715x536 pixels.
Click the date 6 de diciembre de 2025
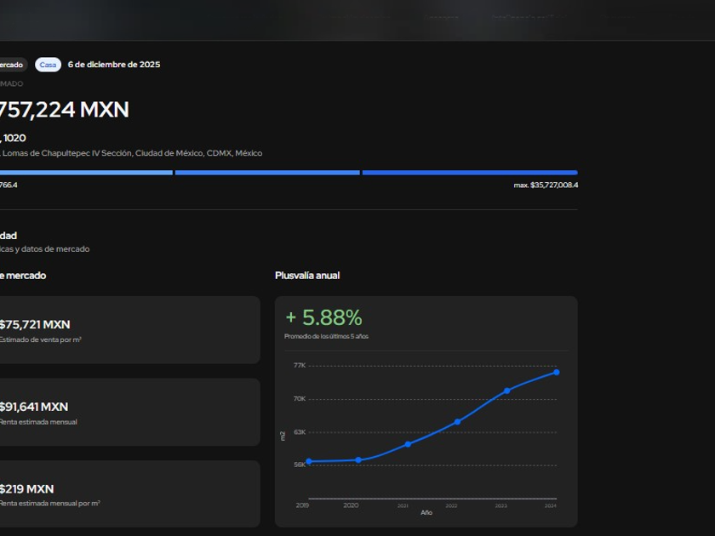[114, 65]
